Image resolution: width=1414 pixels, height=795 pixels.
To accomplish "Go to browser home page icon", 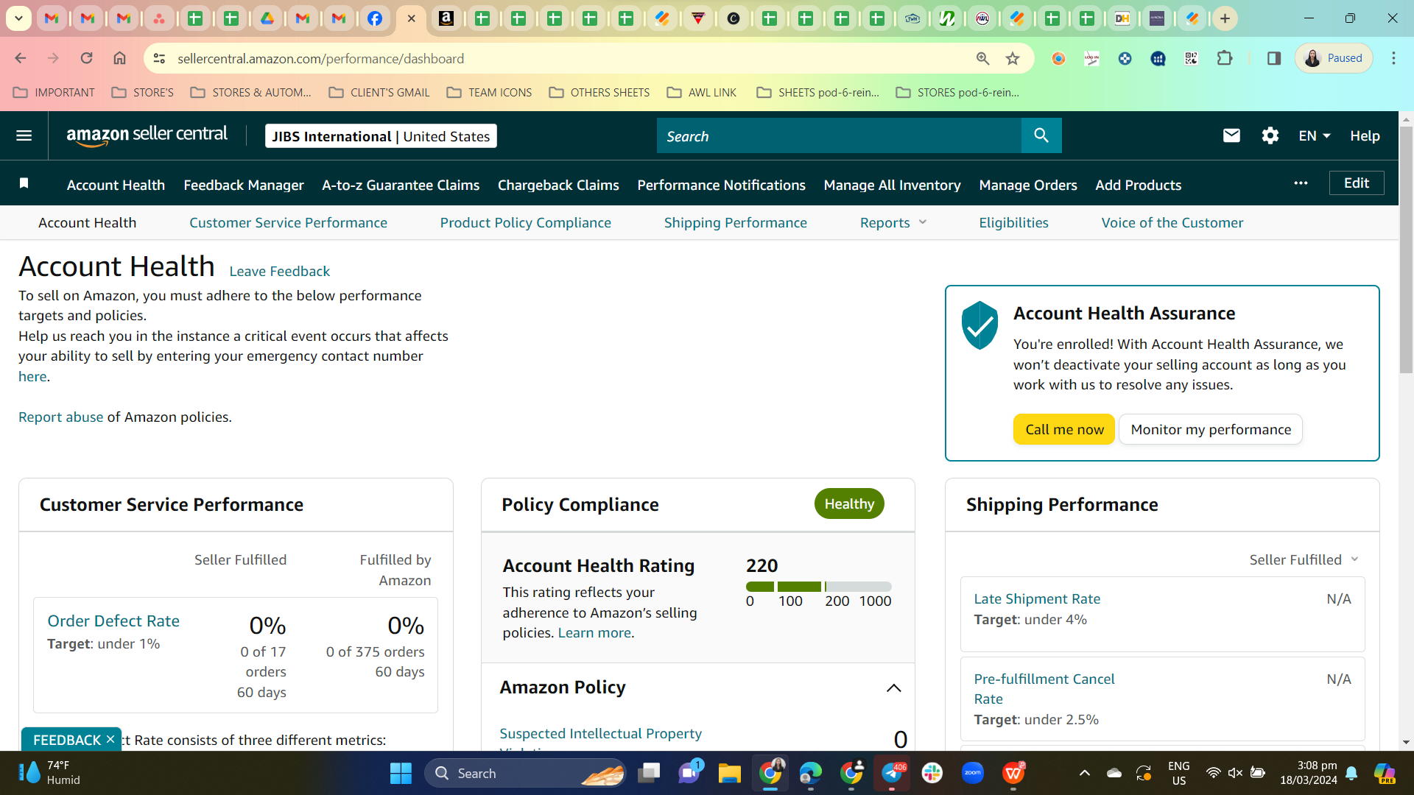I will click(x=119, y=58).
